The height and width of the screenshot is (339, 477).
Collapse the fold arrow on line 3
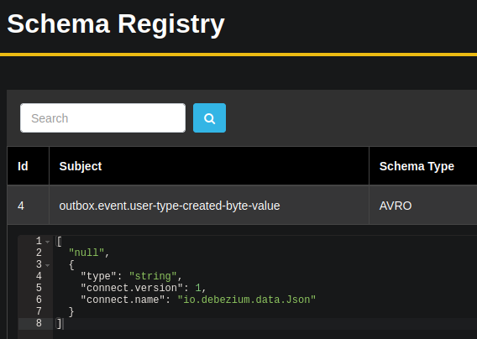coord(48,265)
